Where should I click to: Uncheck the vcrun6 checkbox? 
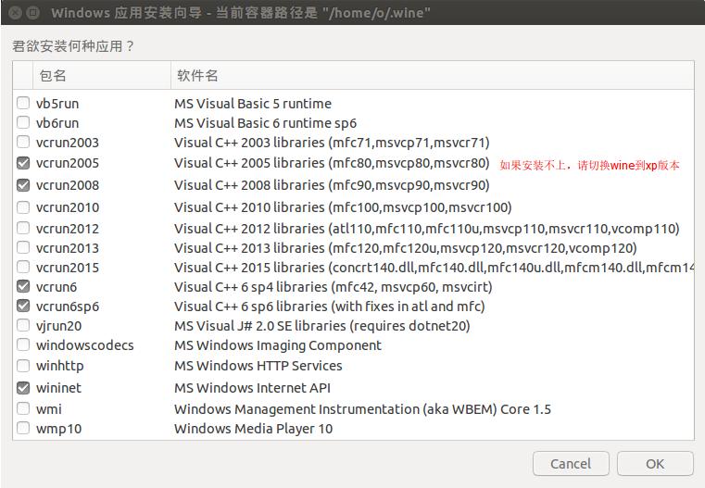23,287
